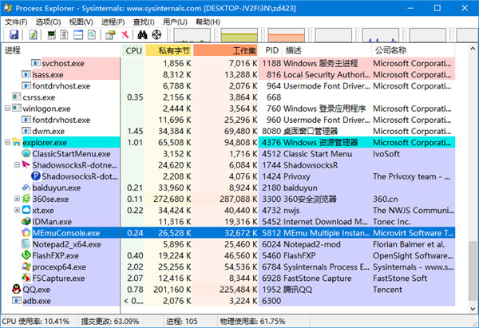The height and width of the screenshot is (328, 479).
Task: Click the Kill Process red X icon
Action: 125,35
